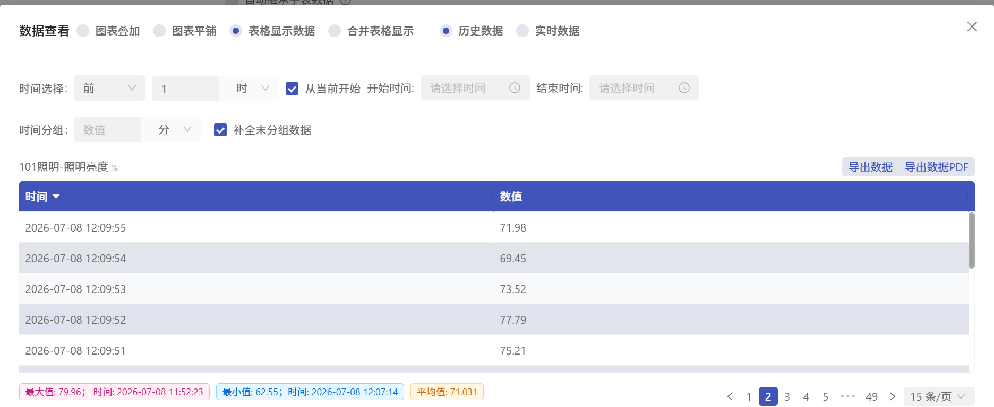Select 历史数据 radio option

[446, 31]
